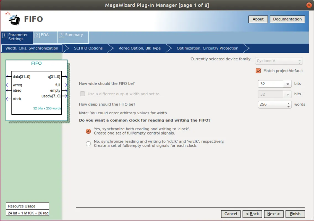
Task: Click in the FIFO width input field
Action: point(270,84)
